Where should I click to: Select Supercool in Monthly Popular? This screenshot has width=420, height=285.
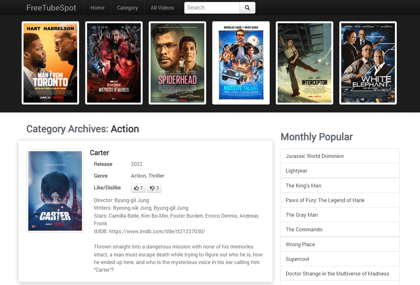pos(340,259)
